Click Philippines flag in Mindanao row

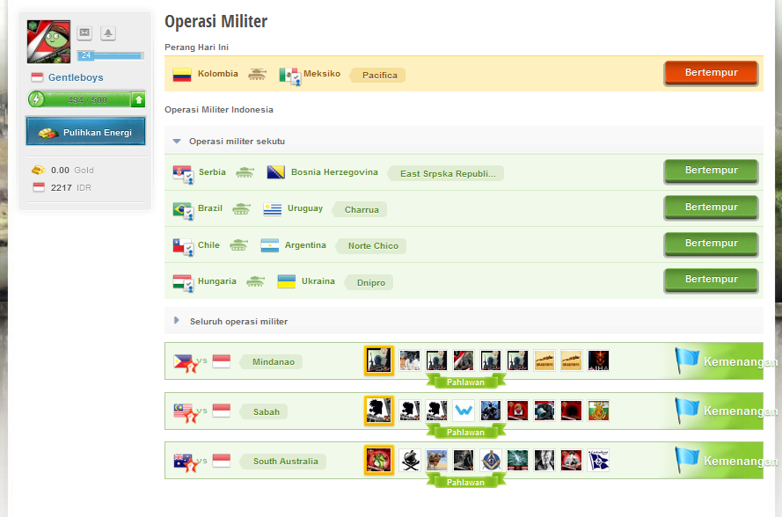coord(185,362)
